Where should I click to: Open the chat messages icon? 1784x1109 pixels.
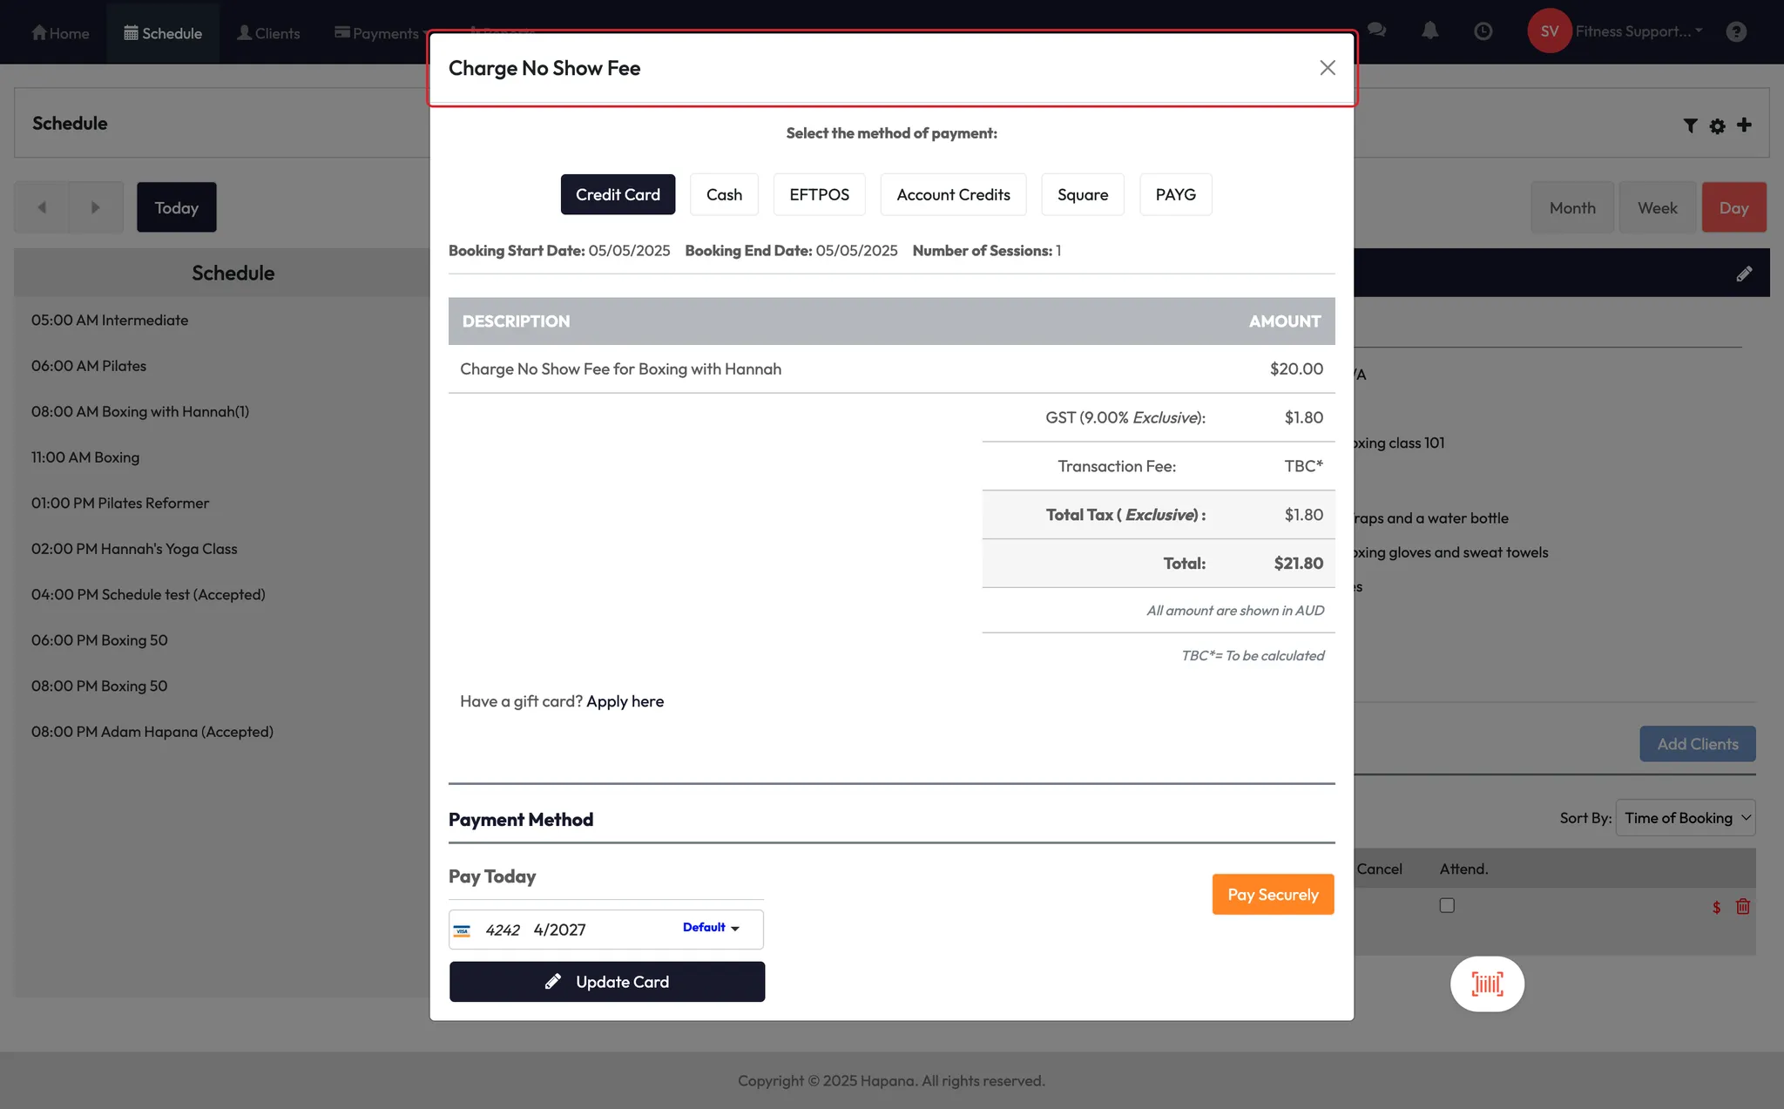point(1376,30)
